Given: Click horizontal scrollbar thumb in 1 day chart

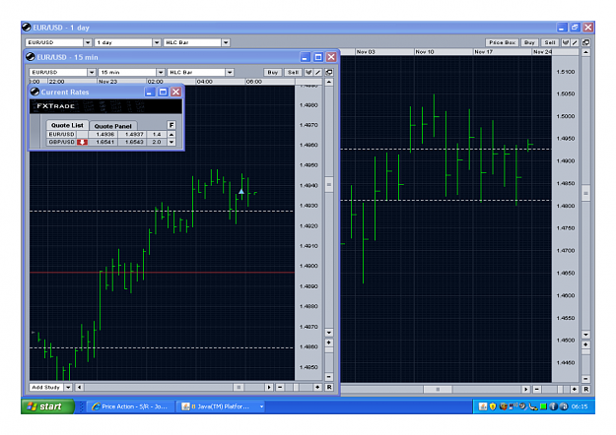Looking at the screenshot, I should pyautogui.click(x=438, y=389).
